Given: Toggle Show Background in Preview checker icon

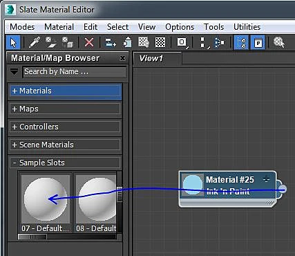Looking at the screenshot, I should click(160, 42).
